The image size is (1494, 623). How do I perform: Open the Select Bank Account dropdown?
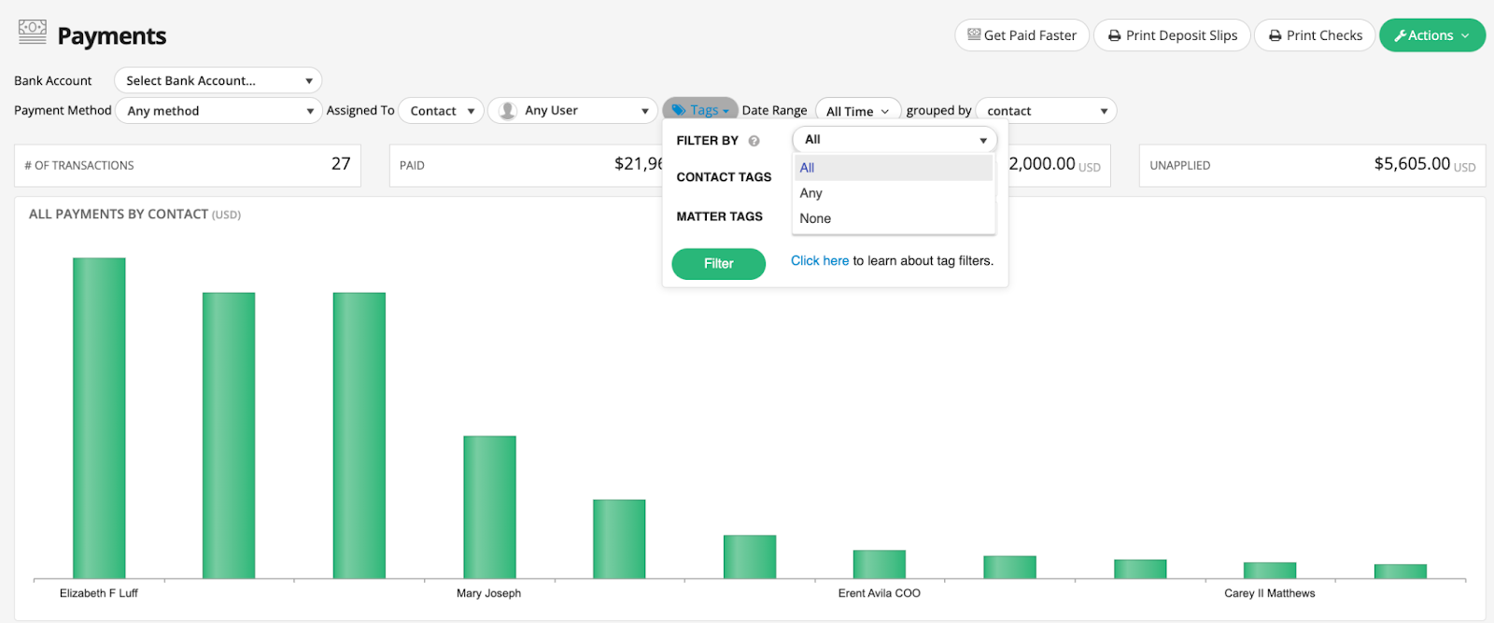(218, 81)
